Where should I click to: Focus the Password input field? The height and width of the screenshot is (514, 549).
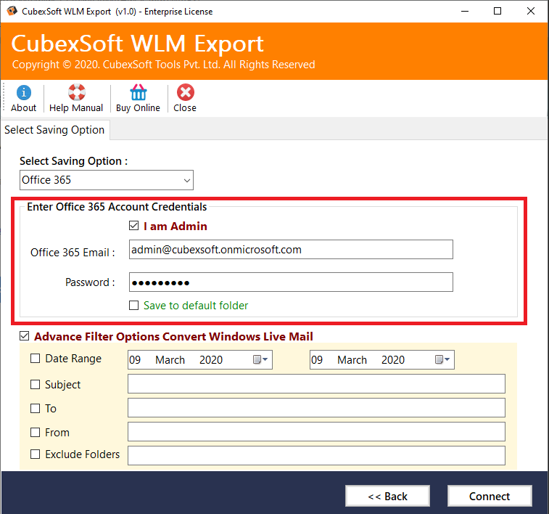[290, 282]
